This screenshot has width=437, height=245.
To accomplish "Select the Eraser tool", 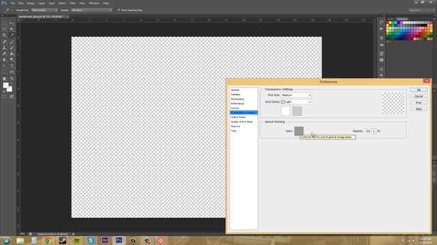I will coord(5,54).
